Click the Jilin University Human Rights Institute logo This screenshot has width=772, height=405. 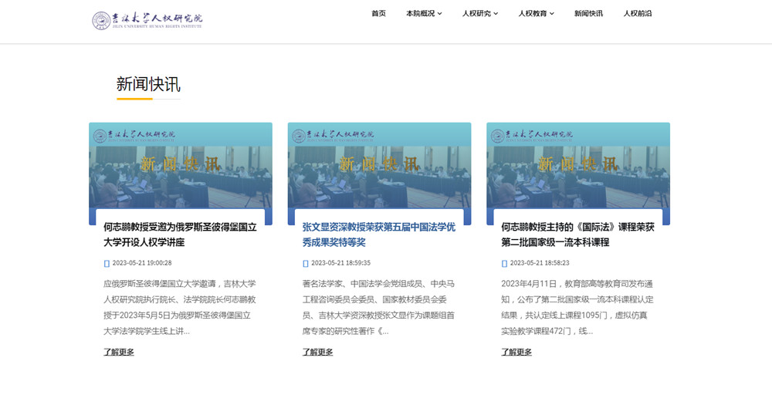(x=147, y=21)
